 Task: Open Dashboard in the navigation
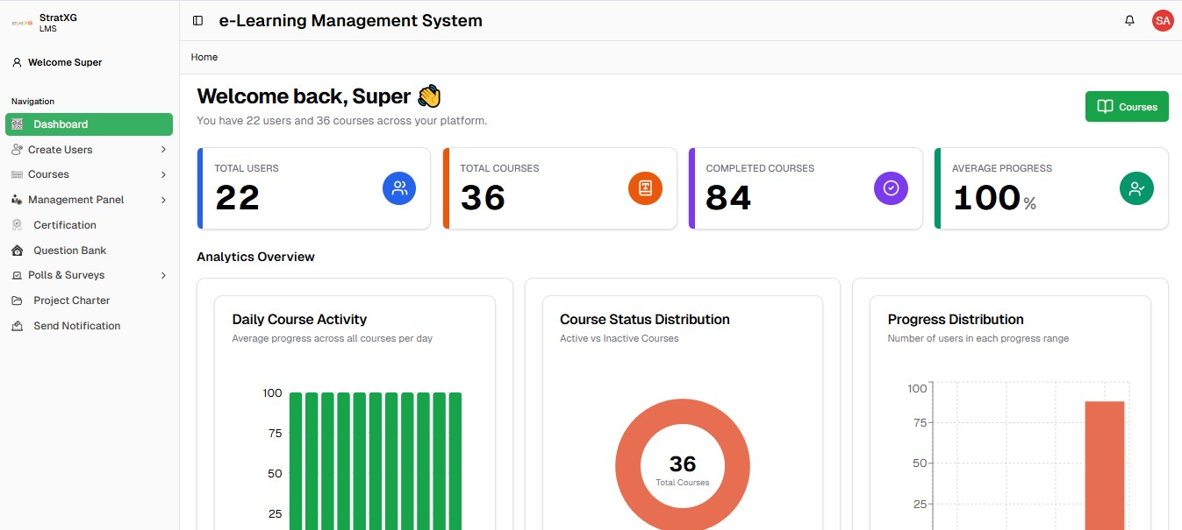tap(89, 124)
